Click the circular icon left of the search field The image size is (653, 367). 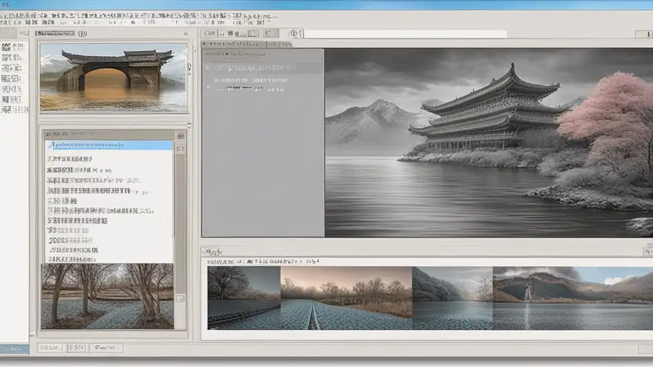pos(294,34)
